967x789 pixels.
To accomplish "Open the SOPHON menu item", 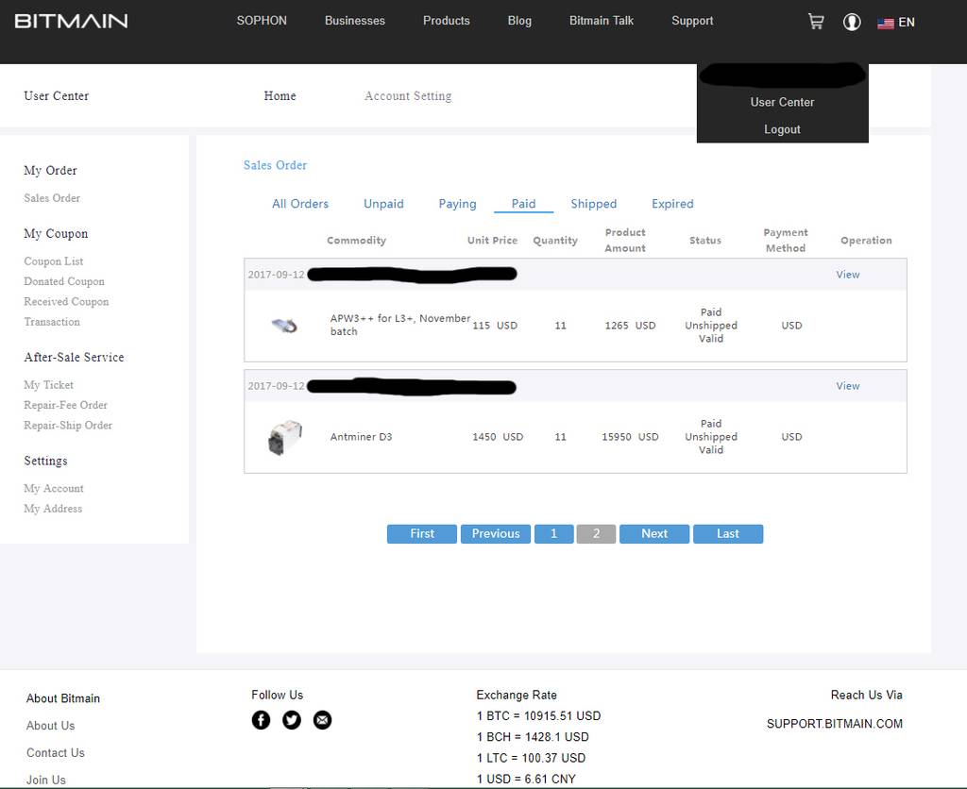I will (x=262, y=21).
